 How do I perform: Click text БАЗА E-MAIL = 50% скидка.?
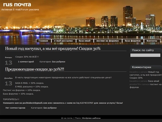tap(29, 83)
